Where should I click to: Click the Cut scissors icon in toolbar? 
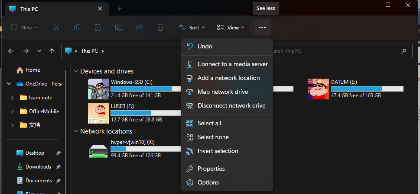pyautogui.click(x=56, y=27)
